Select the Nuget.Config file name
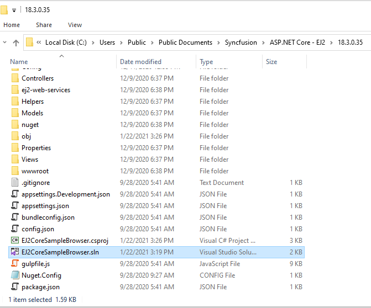 coord(41,275)
